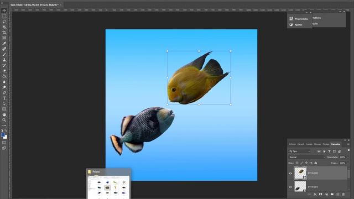Set the background white color swatch
The height and width of the screenshot is (199, 354).
[6, 138]
